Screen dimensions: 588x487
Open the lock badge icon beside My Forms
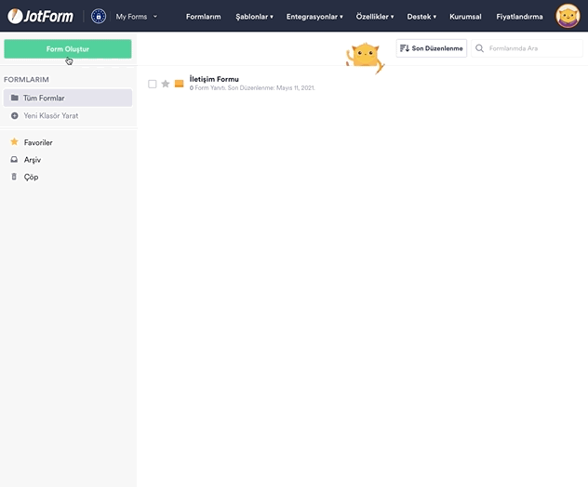coord(99,16)
